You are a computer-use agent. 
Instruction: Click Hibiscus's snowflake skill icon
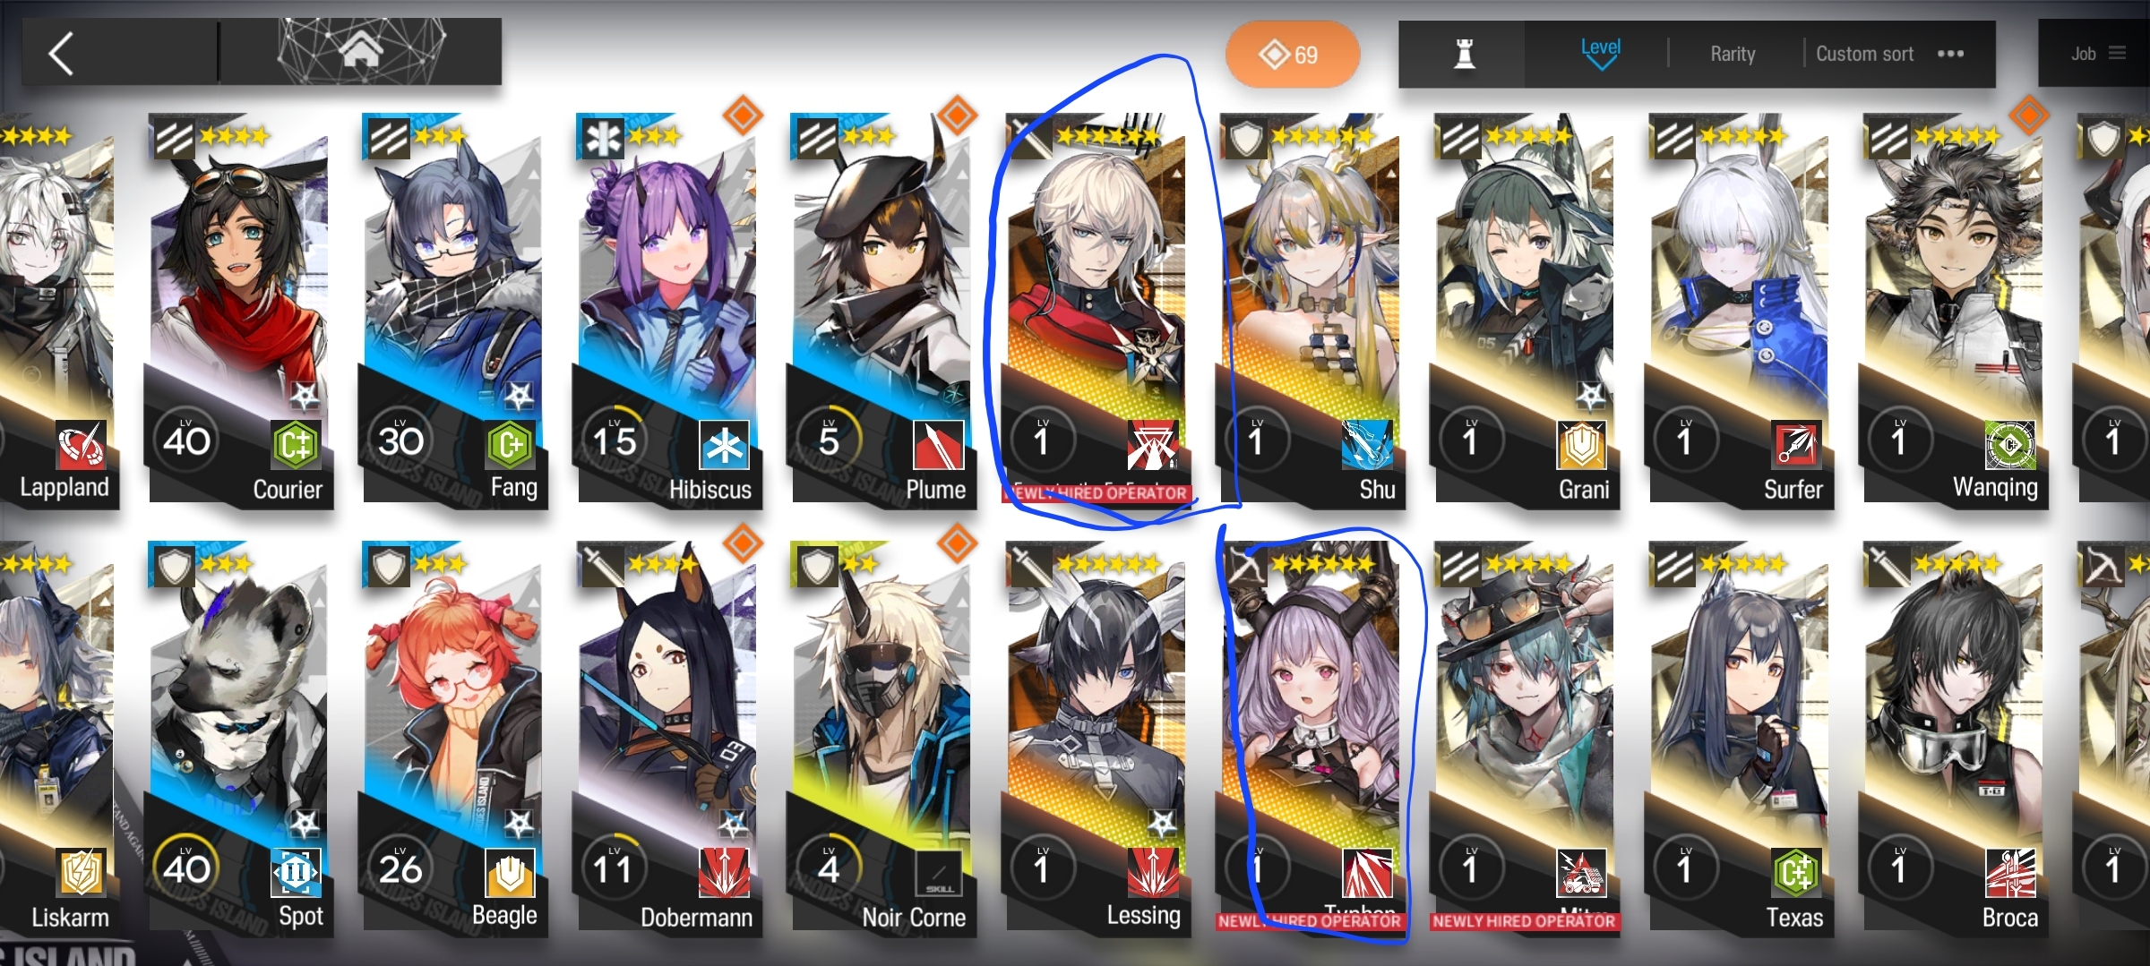pyautogui.click(x=724, y=444)
